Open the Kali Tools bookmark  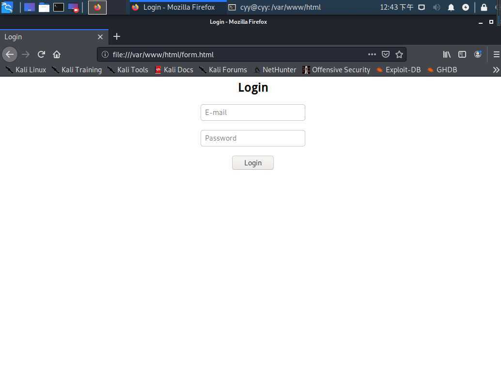point(128,70)
